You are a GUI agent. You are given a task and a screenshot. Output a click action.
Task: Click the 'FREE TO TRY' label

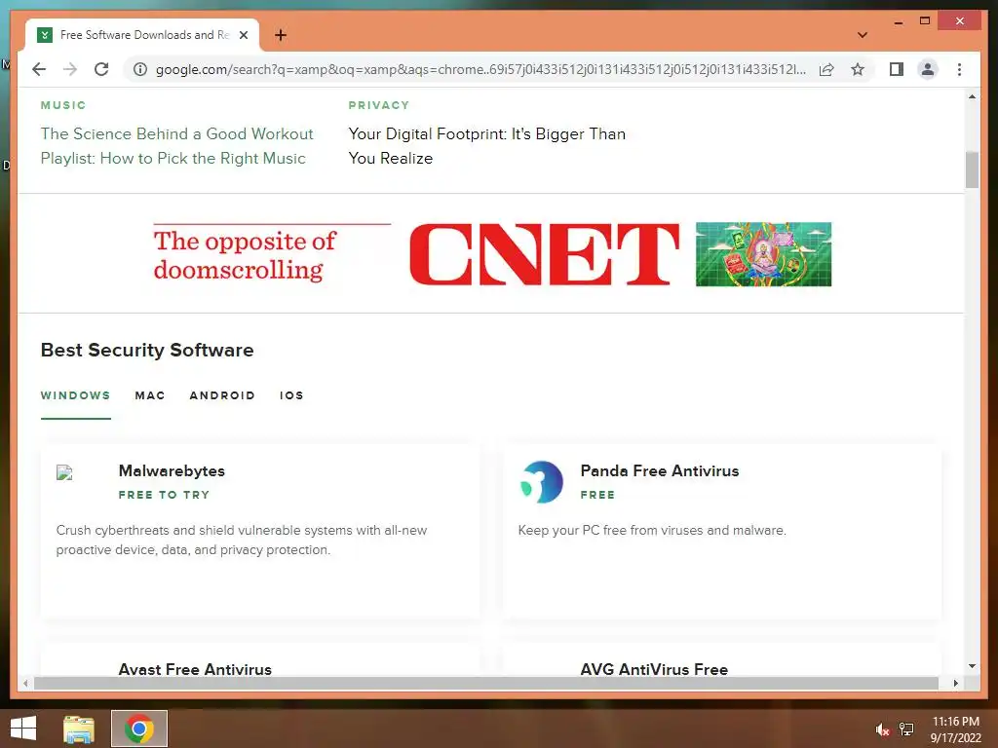164,494
